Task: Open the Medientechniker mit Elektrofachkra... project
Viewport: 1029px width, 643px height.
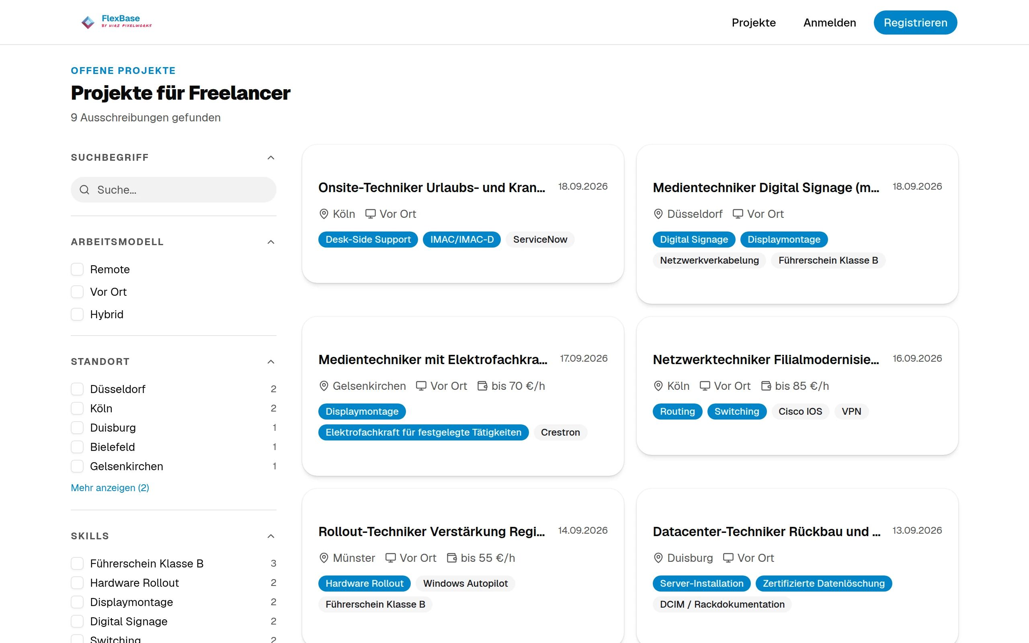Action: (x=433, y=359)
